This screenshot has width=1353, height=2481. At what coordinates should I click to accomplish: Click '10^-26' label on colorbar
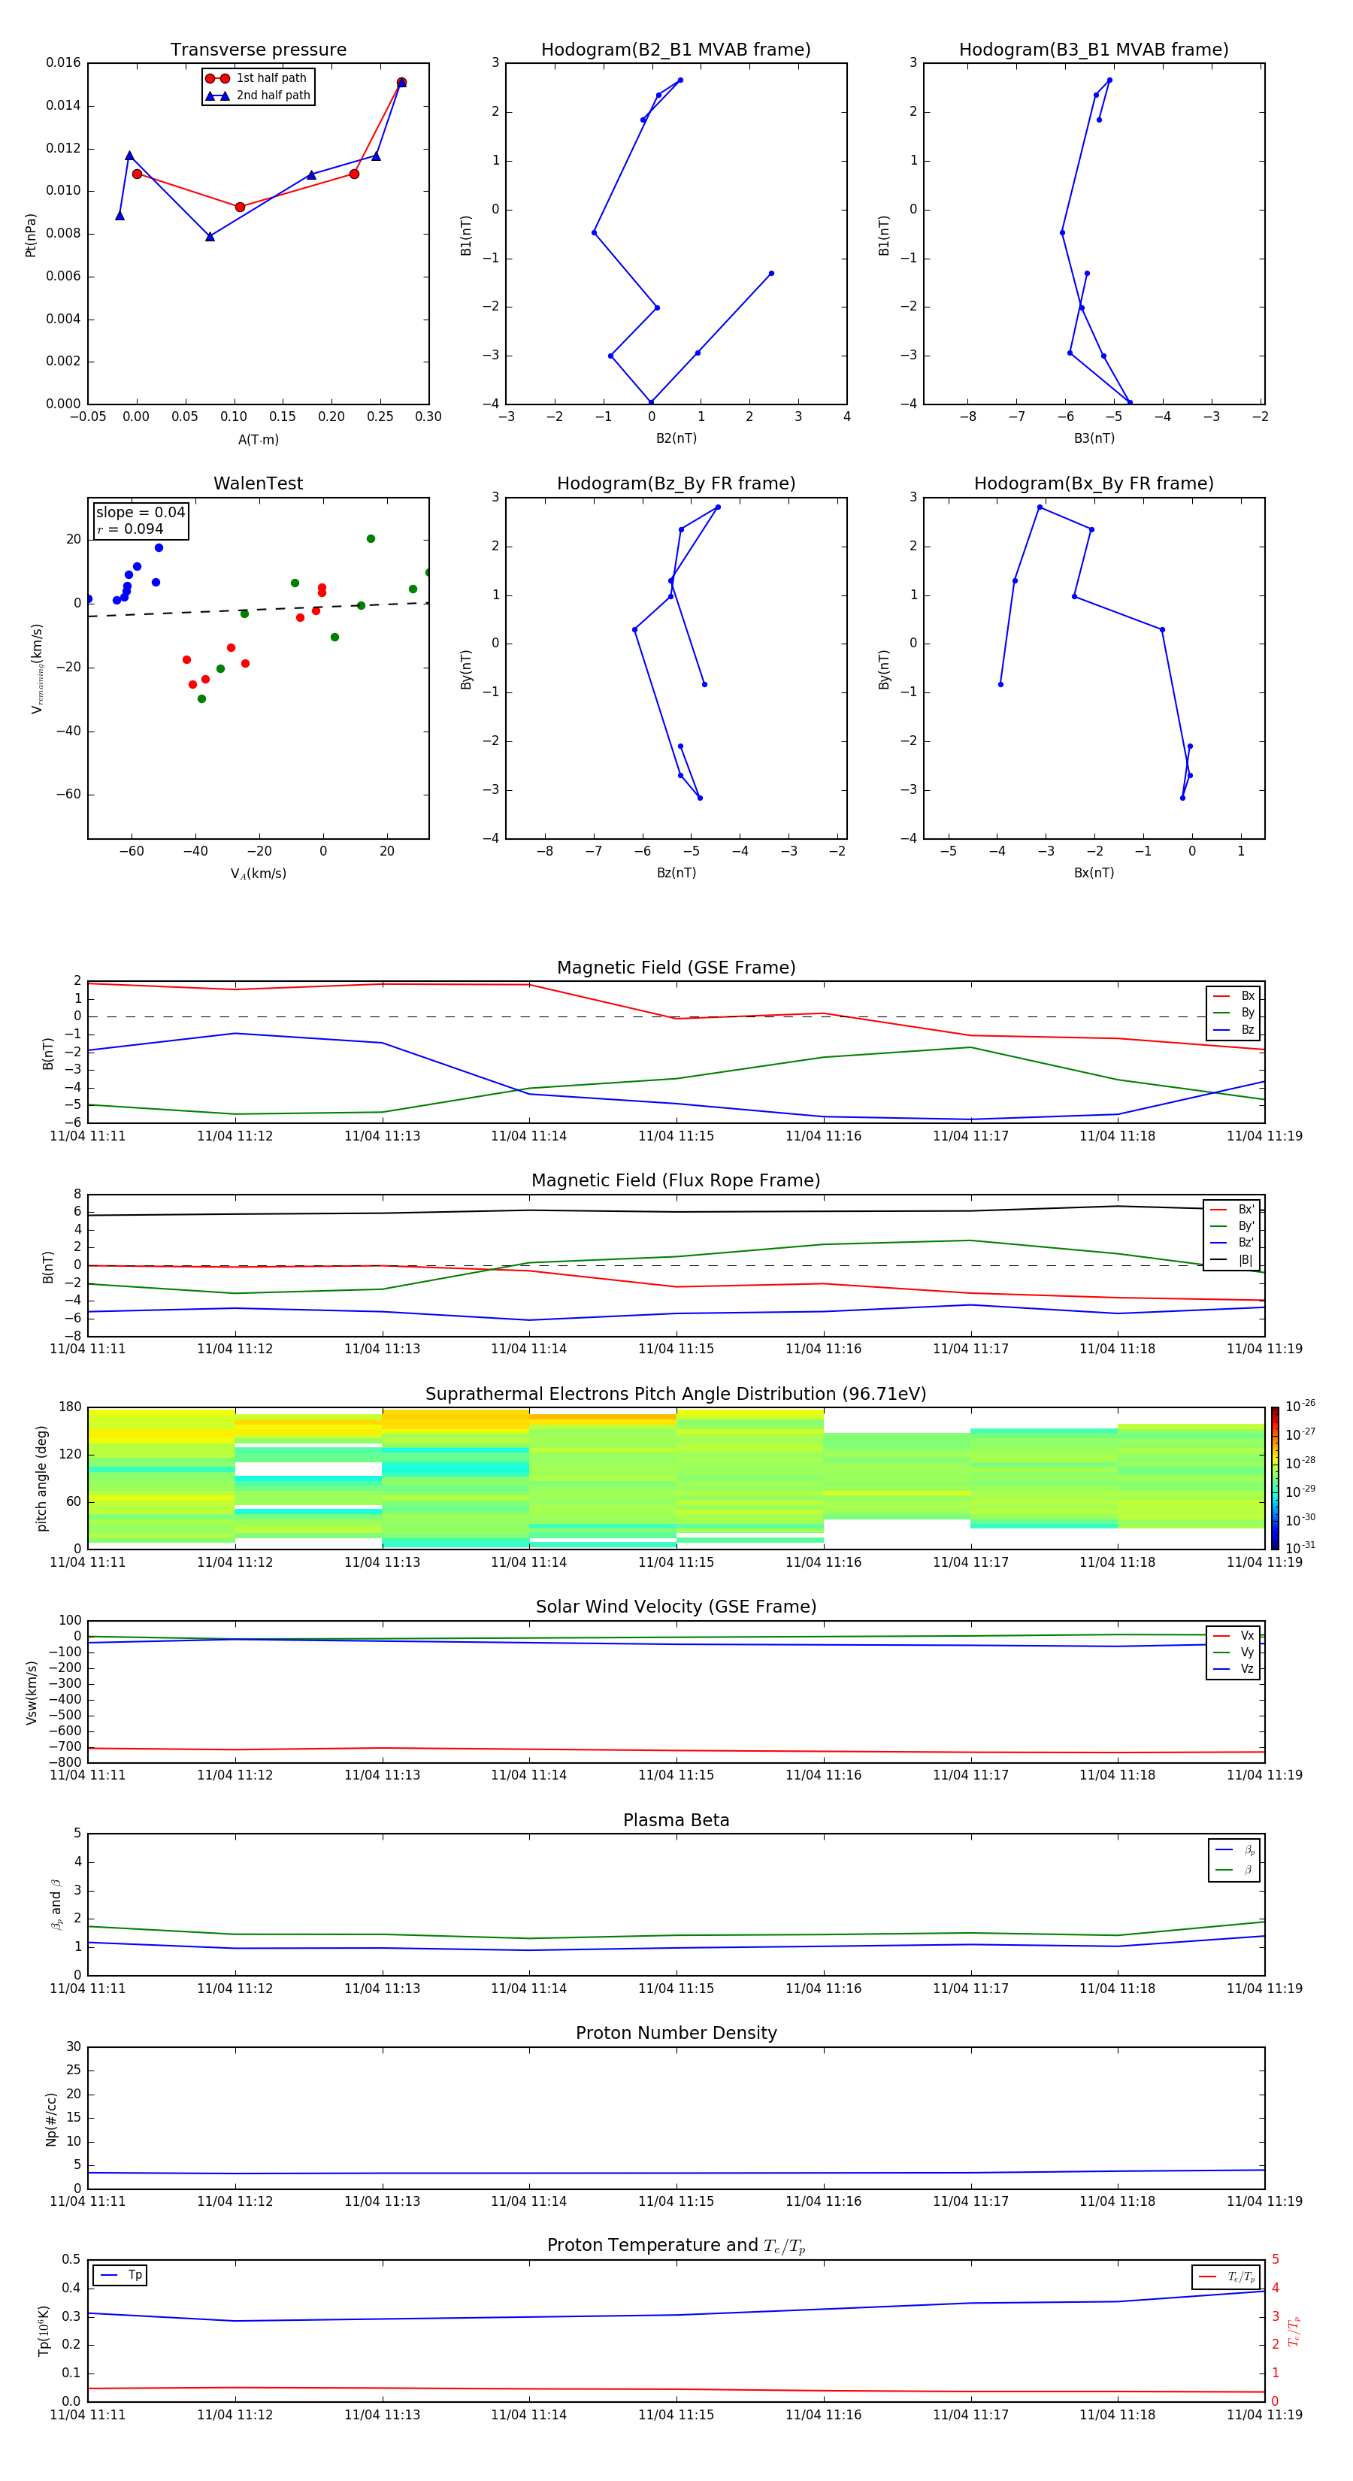pos(1300,1406)
